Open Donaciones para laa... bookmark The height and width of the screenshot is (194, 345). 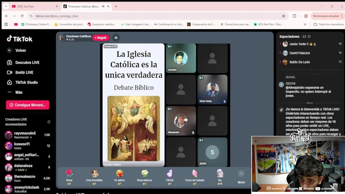pyautogui.click(x=235, y=25)
